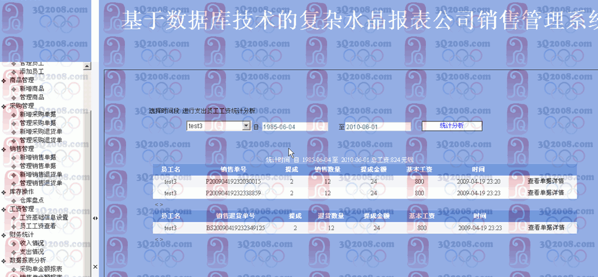This screenshot has height=277, width=598.
Task: Click the diamond icon beside 支出情况
Action: tap(14, 252)
